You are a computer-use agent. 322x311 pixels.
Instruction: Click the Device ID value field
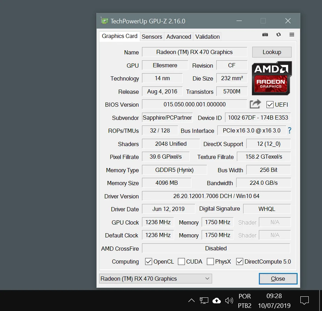pos(258,117)
